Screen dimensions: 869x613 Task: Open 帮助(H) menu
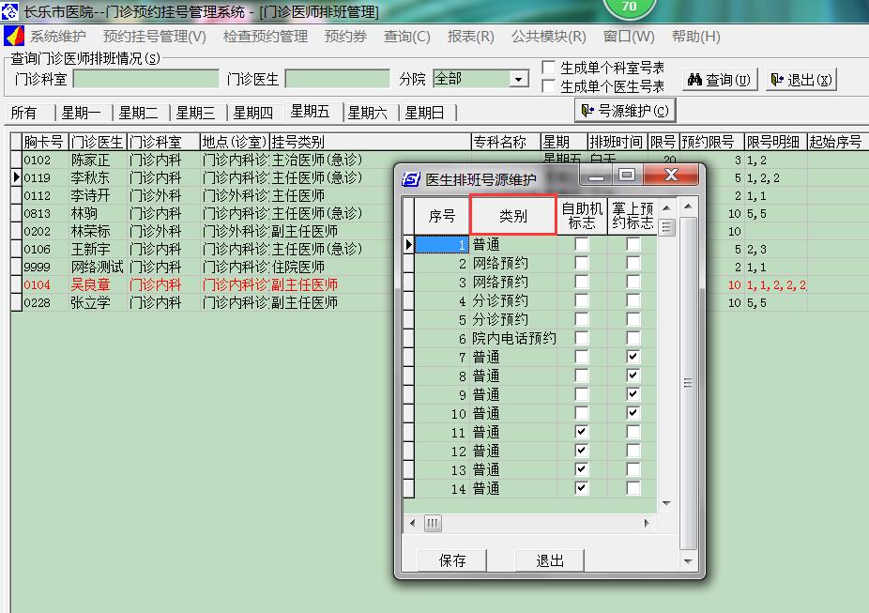coord(696,37)
